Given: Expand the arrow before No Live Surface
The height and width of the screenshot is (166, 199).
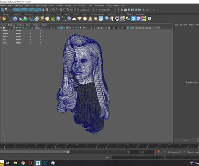Looking at the screenshot, I should coord(75,10).
